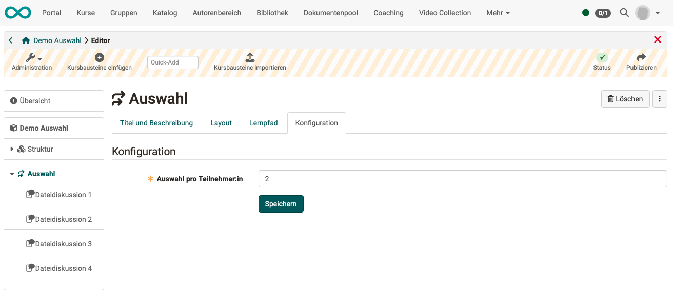
Task: Delete the element via Löschen
Action: 625,99
